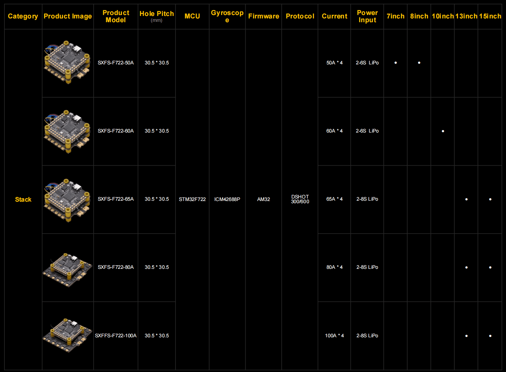
Task: Select the 60A * 4 current value
Action: 334,131
